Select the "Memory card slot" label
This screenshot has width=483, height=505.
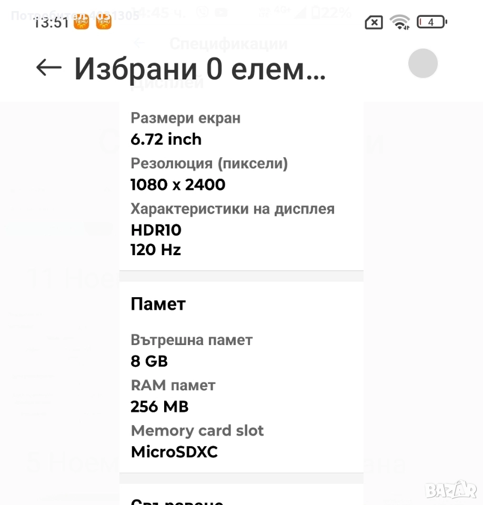[x=197, y=431]
